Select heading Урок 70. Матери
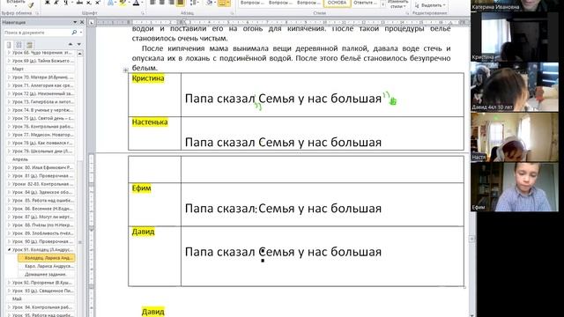The height and width of the screenshot is (317, 564). tap(43, 77)
